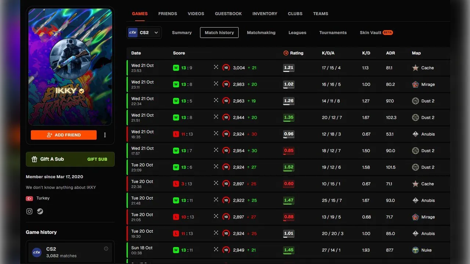Screen dimensions: 470x264
Task: Open the CS2 3,082 matches card
Action: click(70, 252)
